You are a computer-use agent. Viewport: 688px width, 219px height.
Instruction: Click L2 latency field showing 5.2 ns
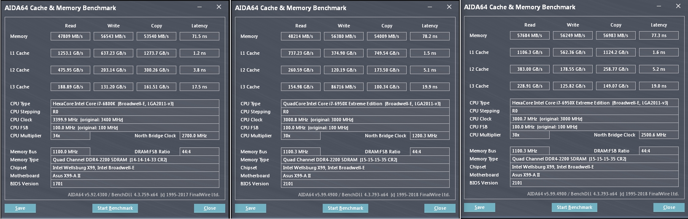659,69
